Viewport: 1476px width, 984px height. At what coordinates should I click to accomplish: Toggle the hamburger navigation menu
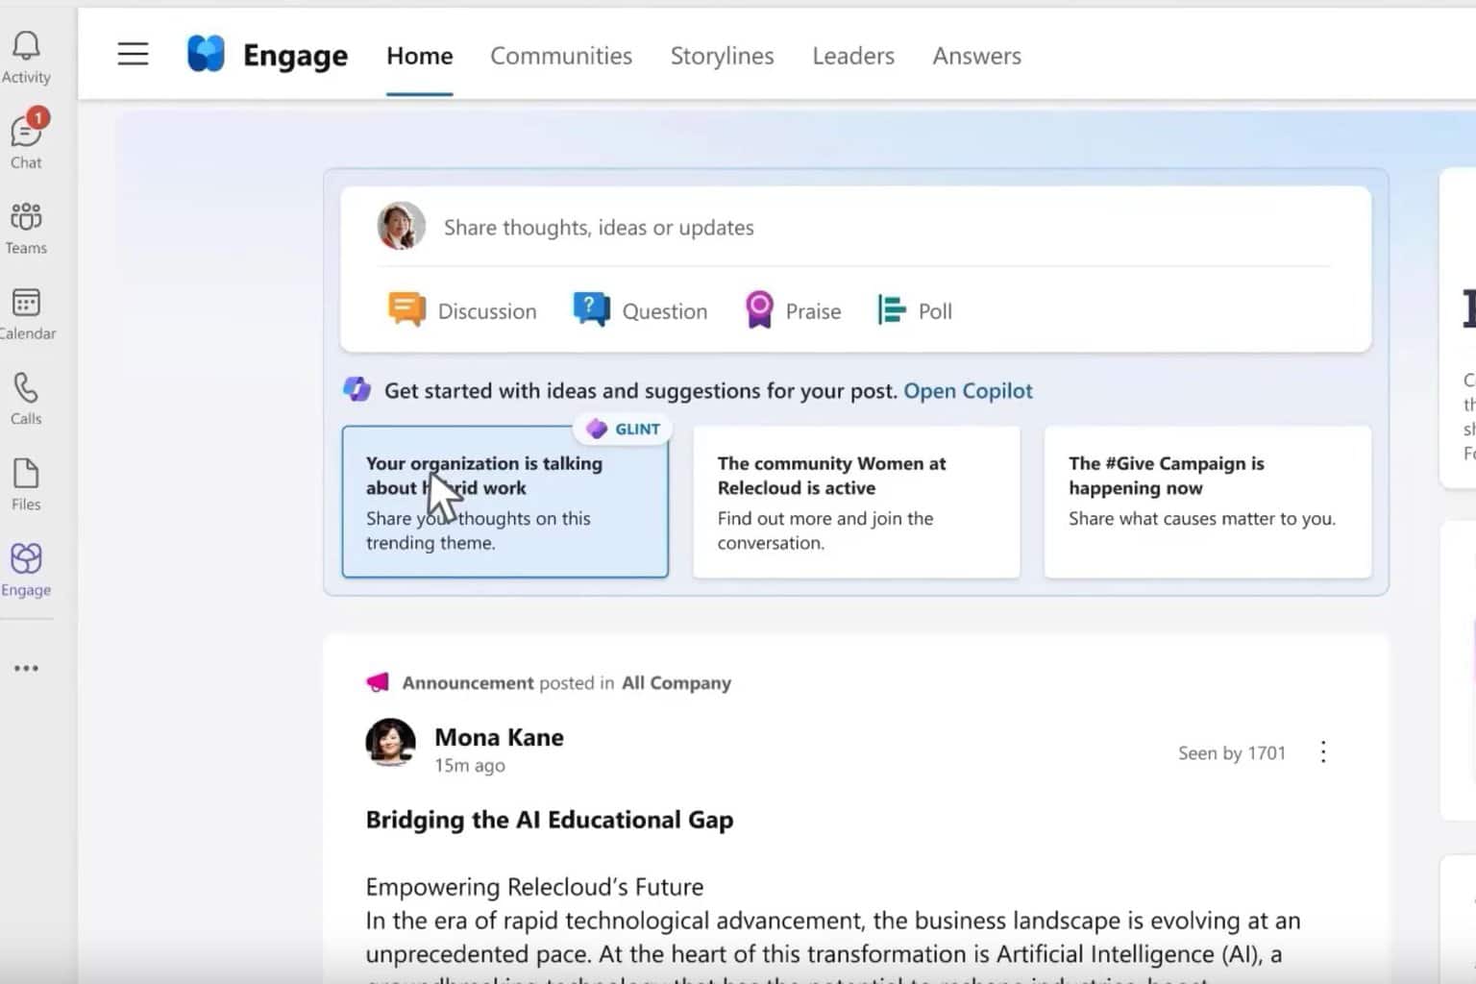[133, 55]
